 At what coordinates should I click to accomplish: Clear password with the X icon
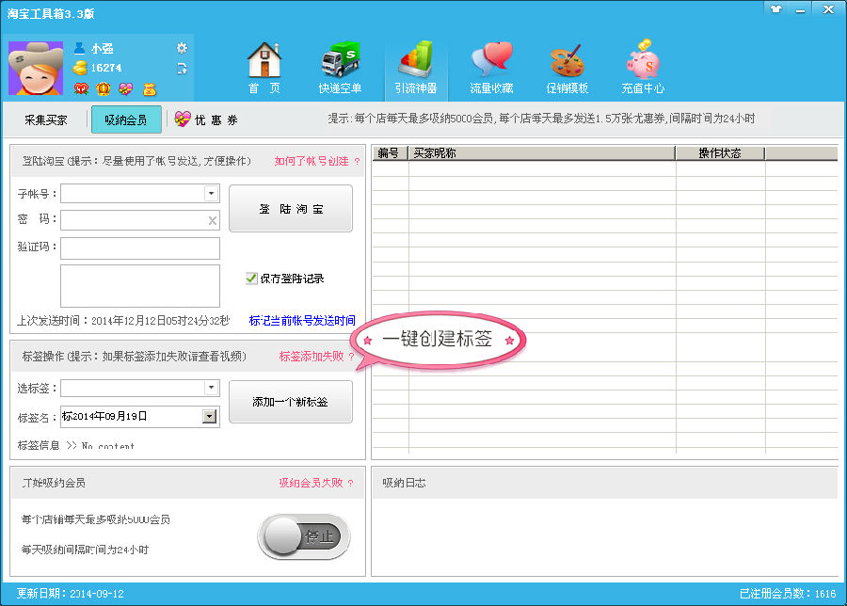coord(213,221)
